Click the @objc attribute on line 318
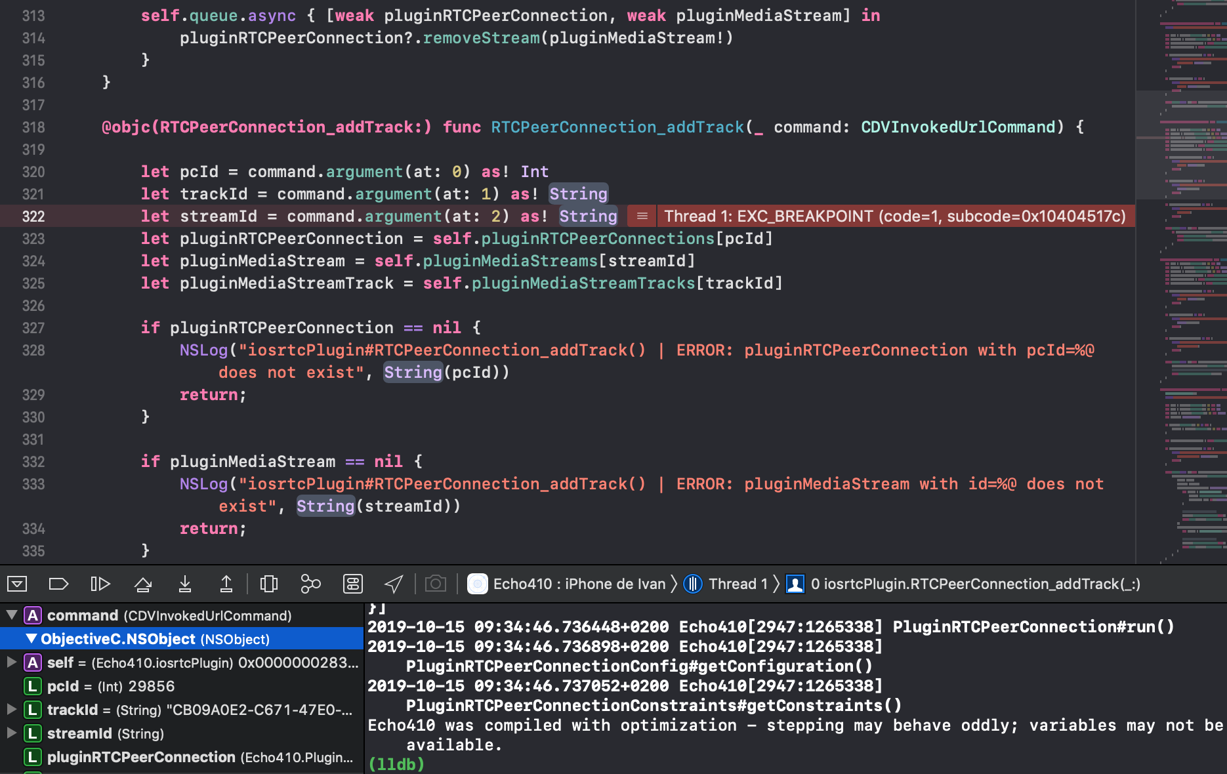The height and width of the screenshot is (774, 1227). coord(266,127)
